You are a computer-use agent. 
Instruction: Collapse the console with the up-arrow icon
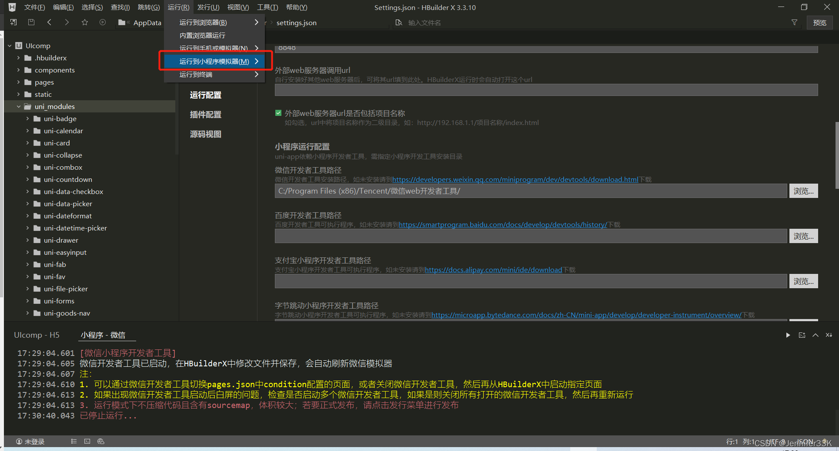(x=816, y=335)
